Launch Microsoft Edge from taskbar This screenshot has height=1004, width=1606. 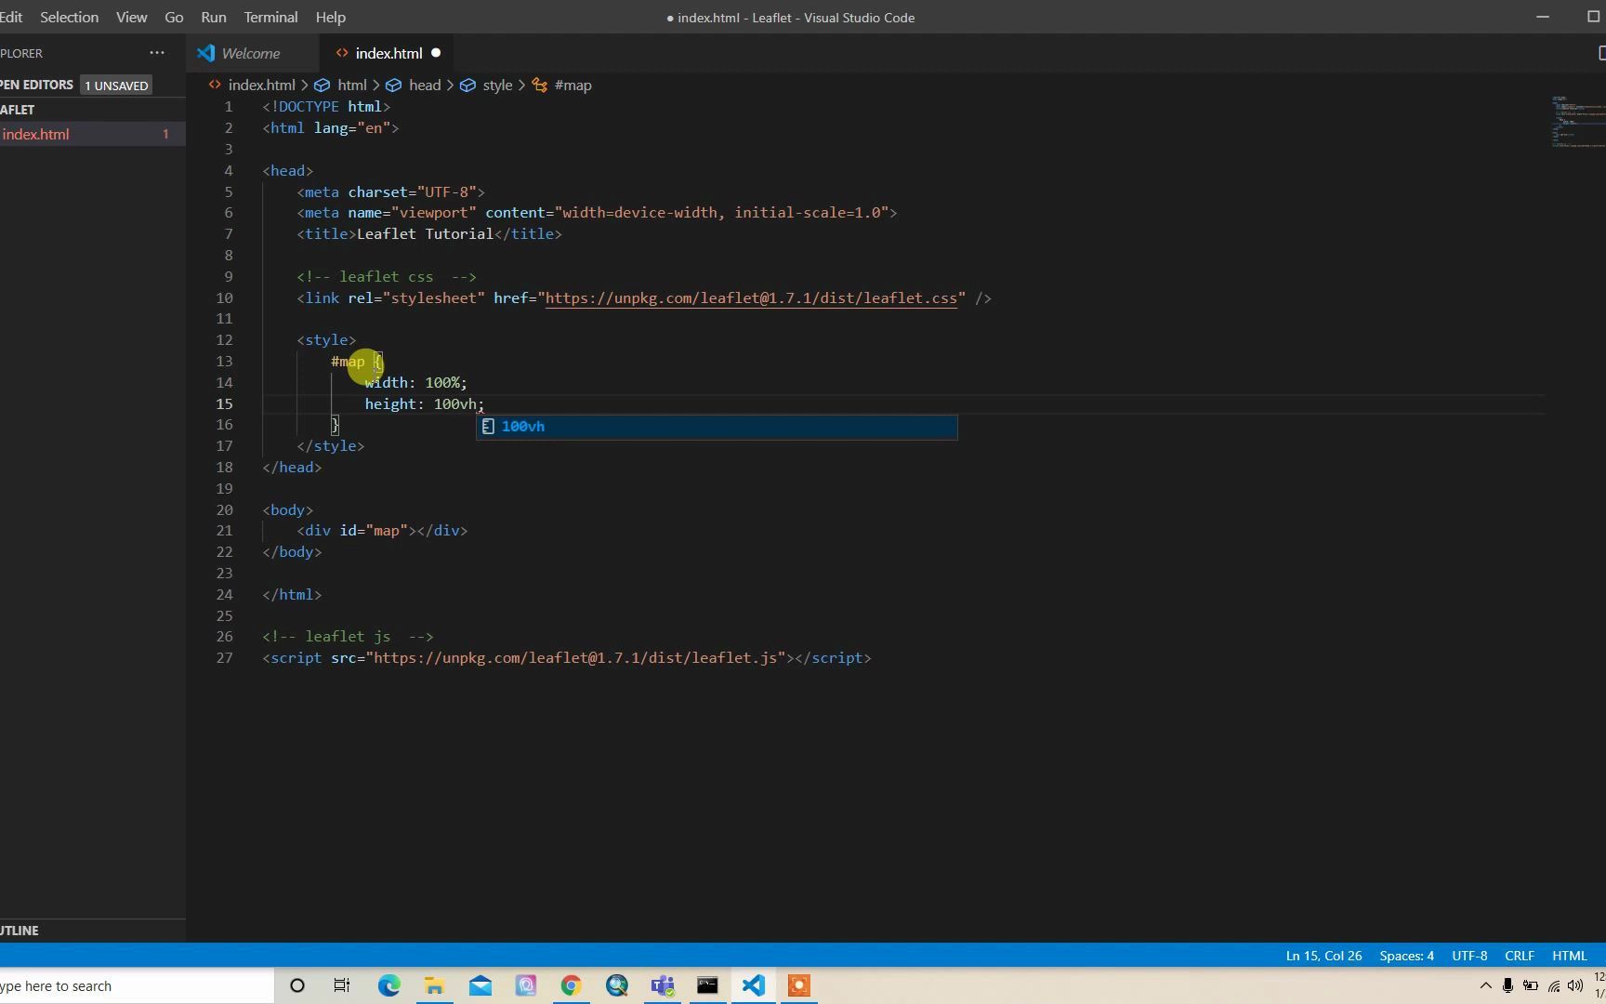[x=388, y=986]
